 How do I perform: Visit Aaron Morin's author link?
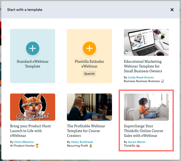coord(137,142)
